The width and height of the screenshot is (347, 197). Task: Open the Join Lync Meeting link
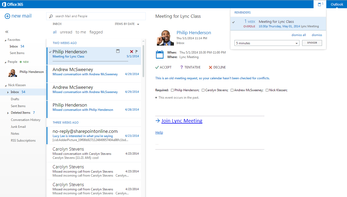click(x=182, y=121)
